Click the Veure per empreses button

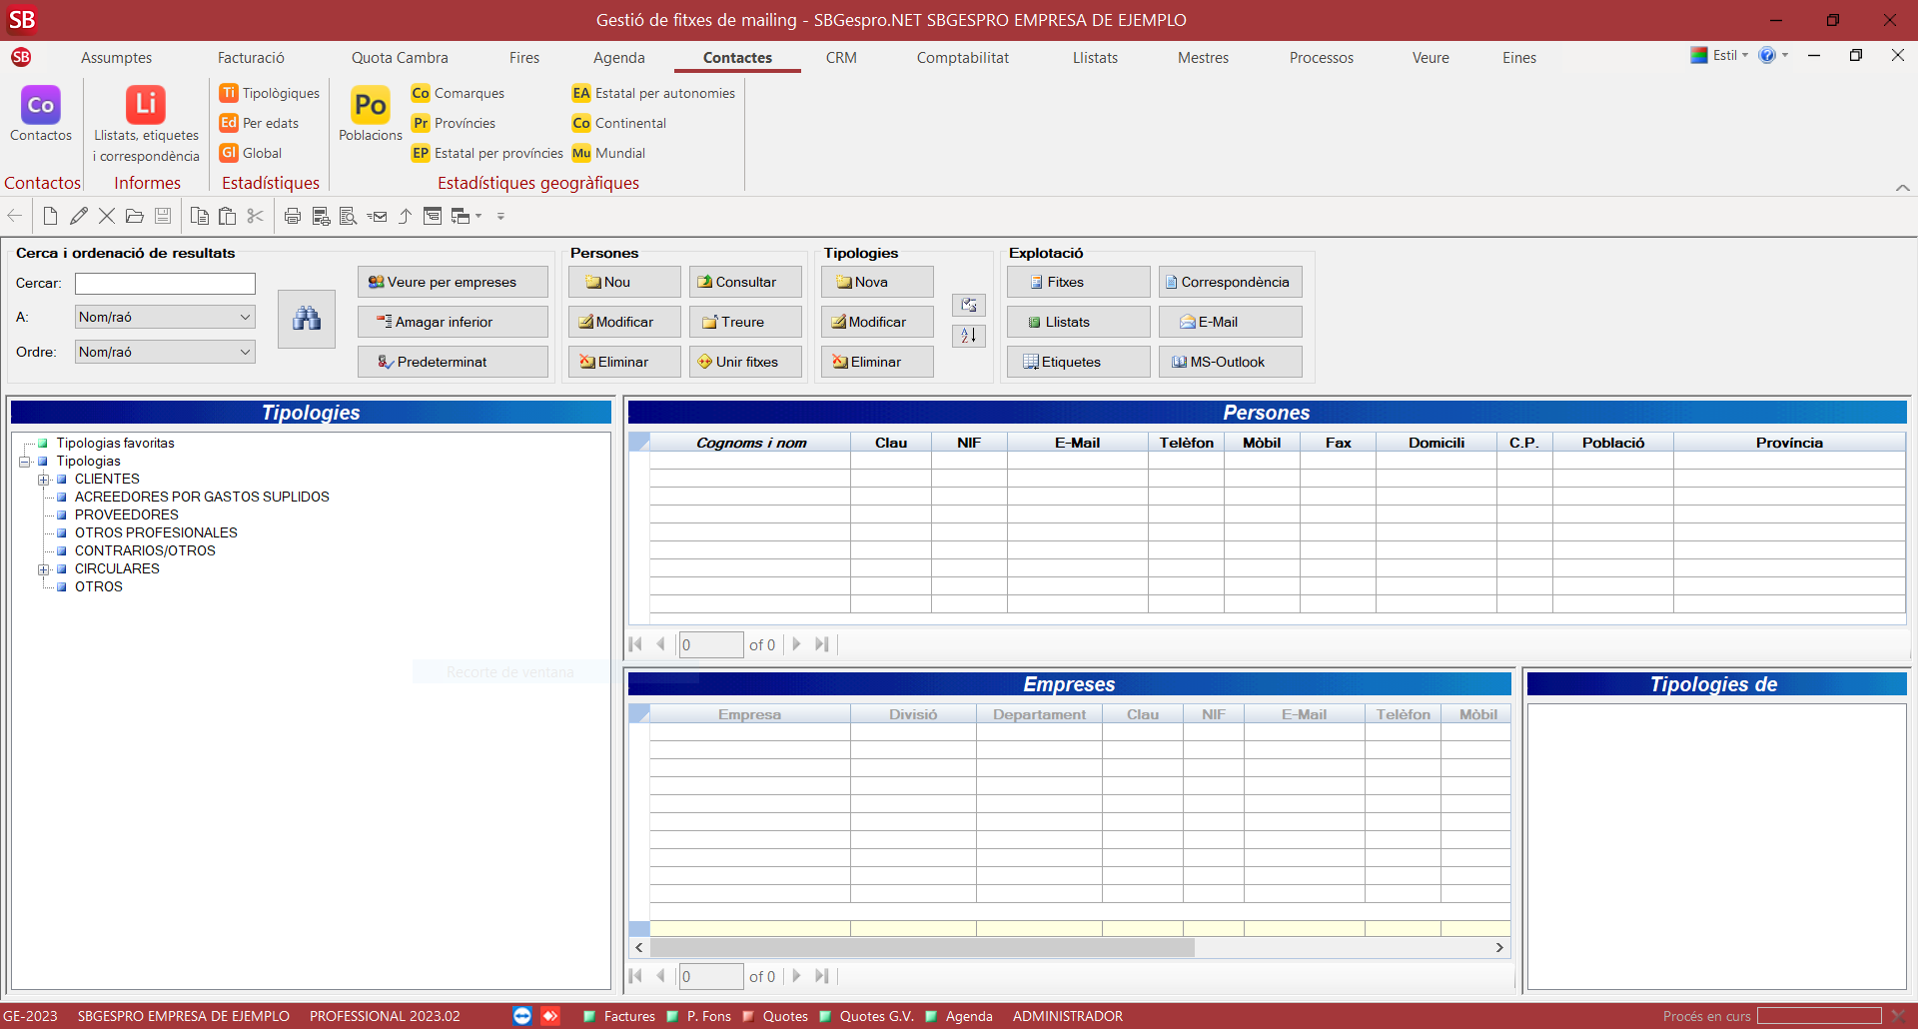[x=453, y=282]
